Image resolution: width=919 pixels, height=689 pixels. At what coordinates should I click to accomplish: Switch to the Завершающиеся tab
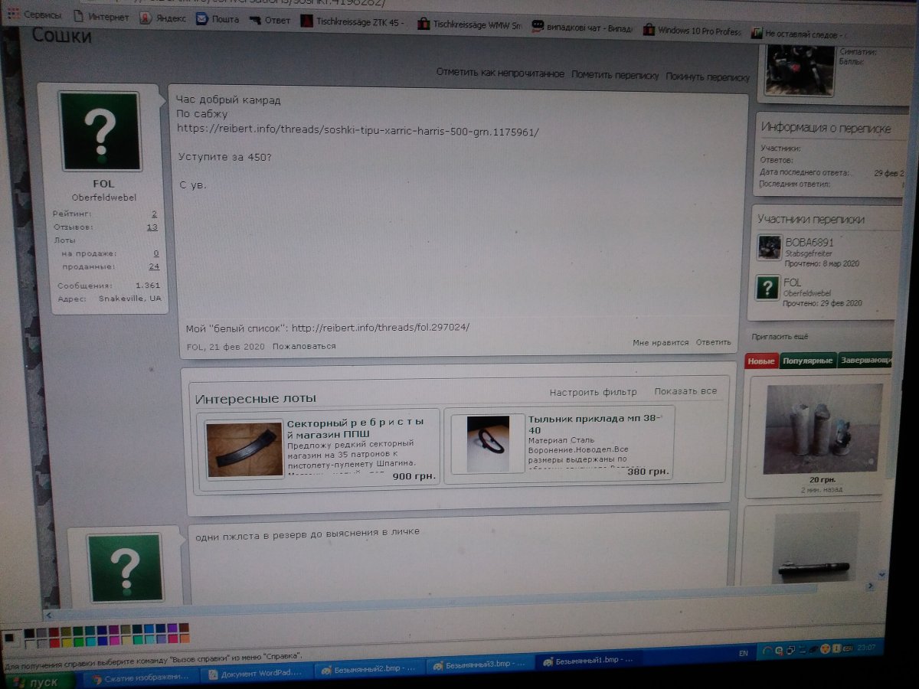tap(865, 360)
